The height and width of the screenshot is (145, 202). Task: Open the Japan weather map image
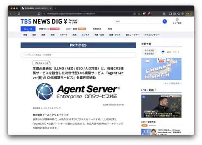pos(161,69)
